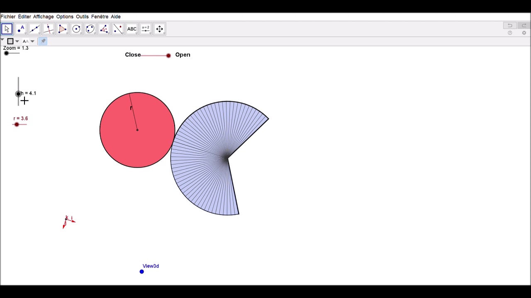Click the radius label 'r' in circle

coord(131,108)
